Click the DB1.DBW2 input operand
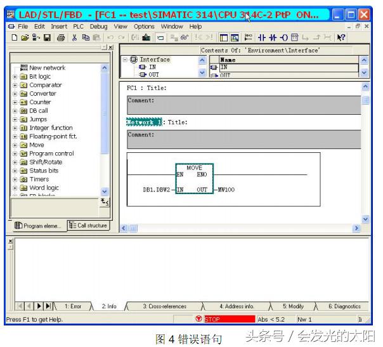Screen dimensions: 383x347 pyautogui.click(x=157, y=190)
